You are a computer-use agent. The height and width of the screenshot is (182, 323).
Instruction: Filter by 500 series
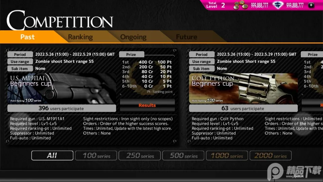click(x=183, y=155)
